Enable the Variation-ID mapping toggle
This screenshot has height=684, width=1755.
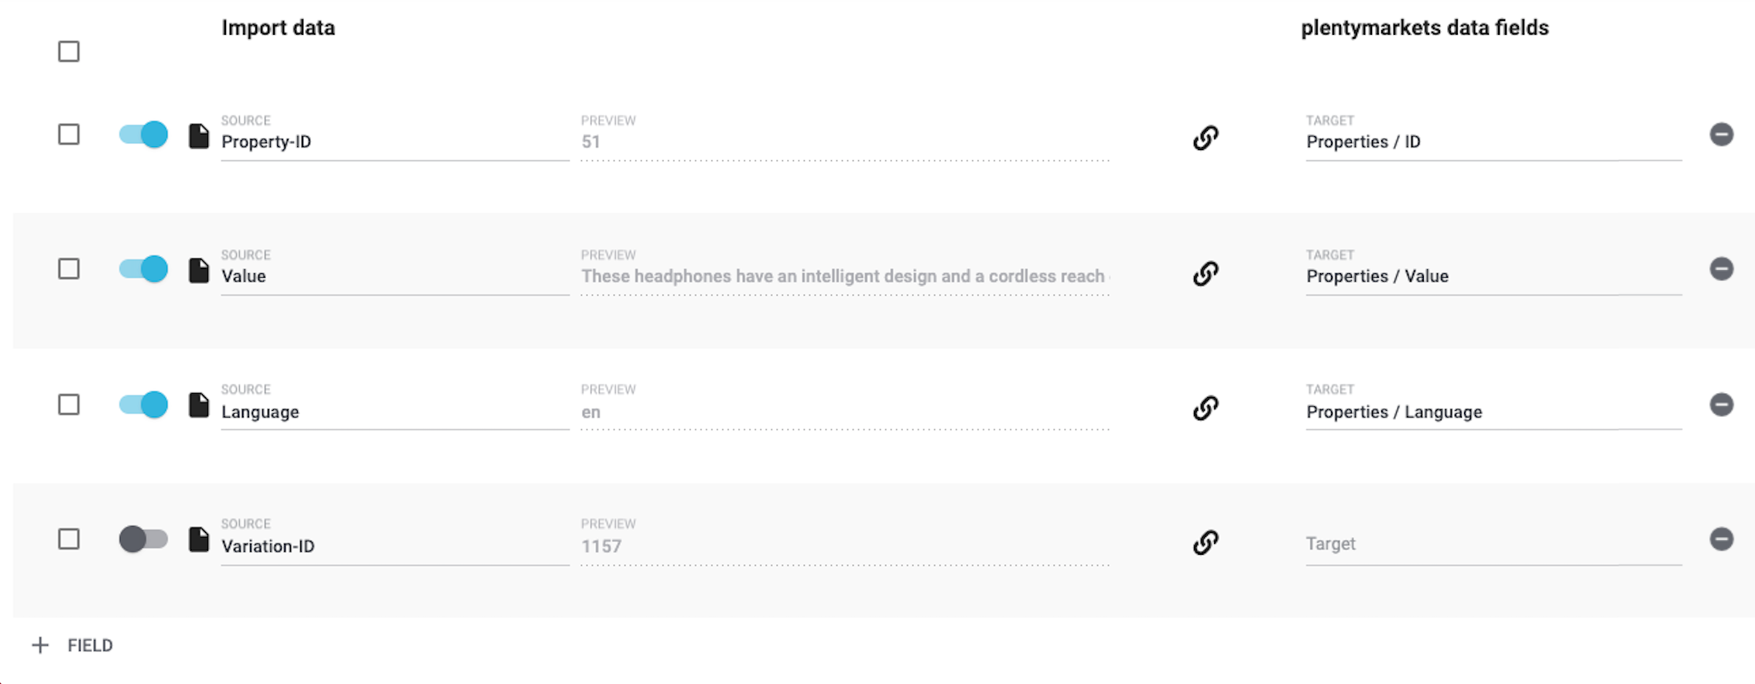pyautogui.click(x=143, y=539)
